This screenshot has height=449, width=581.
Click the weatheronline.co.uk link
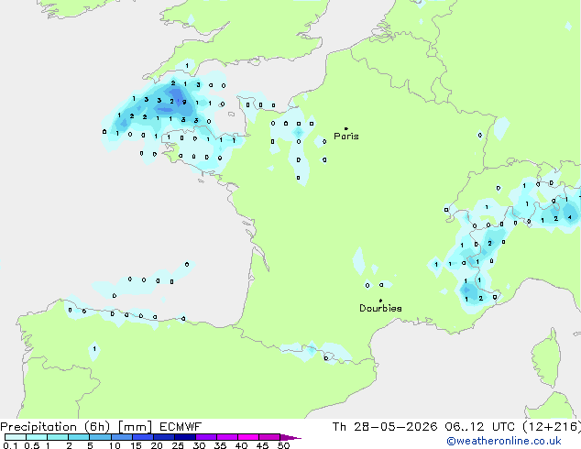tap(504, 441)
